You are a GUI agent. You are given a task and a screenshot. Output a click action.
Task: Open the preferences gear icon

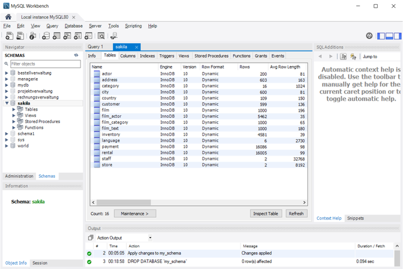(369, 36)
